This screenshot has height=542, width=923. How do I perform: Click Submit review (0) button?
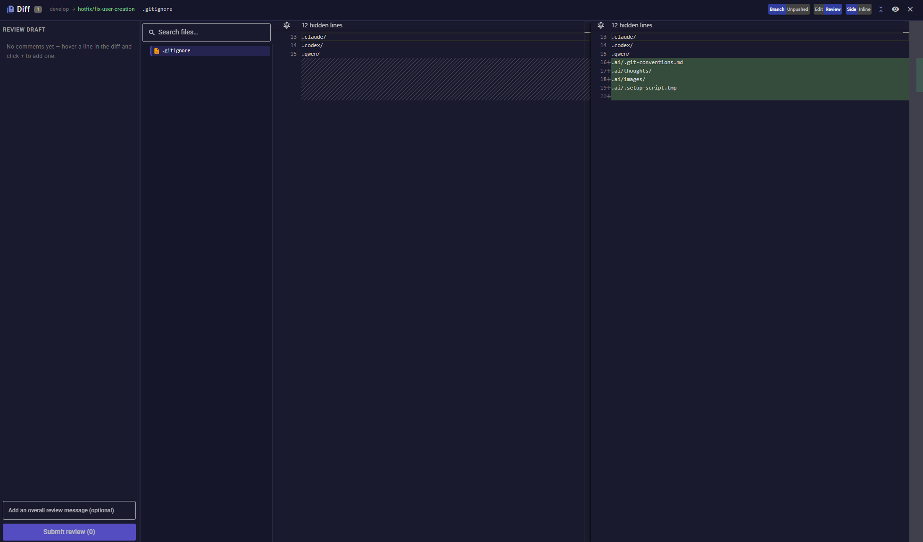(x=69, y=532)
